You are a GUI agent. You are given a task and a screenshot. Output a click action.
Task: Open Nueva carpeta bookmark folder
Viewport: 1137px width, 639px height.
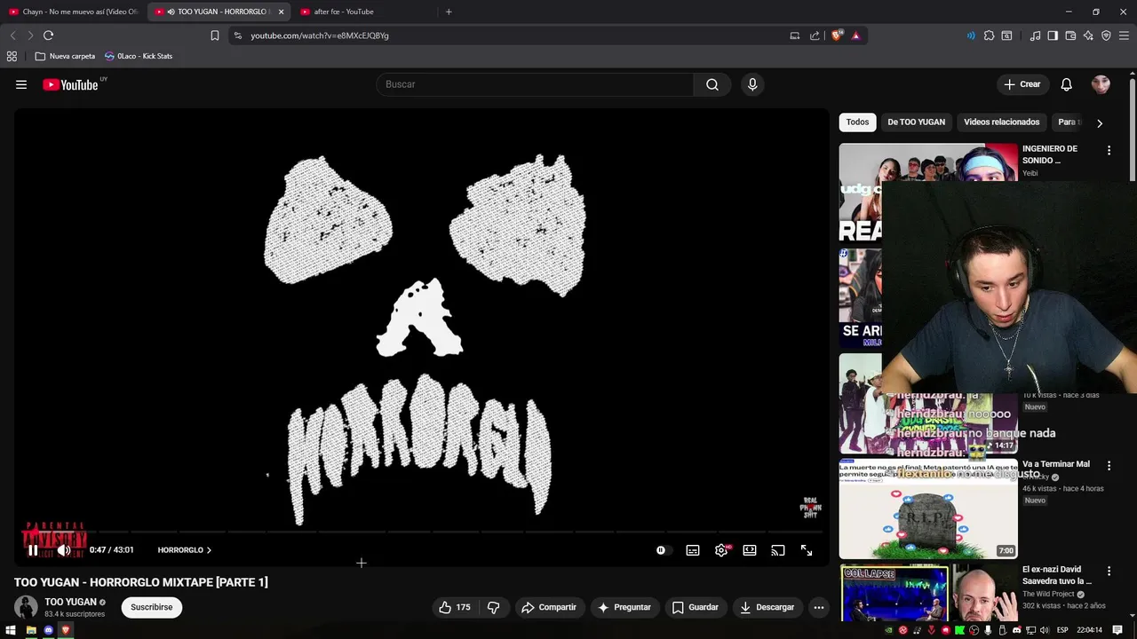click(65, 56)
